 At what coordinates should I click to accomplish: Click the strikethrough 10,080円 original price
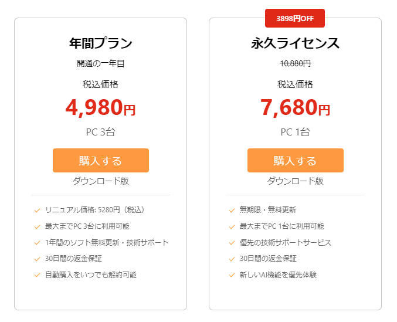[295, 63]
